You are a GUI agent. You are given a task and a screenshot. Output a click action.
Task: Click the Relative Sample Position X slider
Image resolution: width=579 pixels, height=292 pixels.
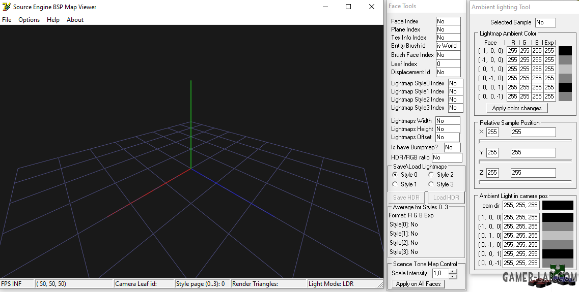(x=525, y=141)
